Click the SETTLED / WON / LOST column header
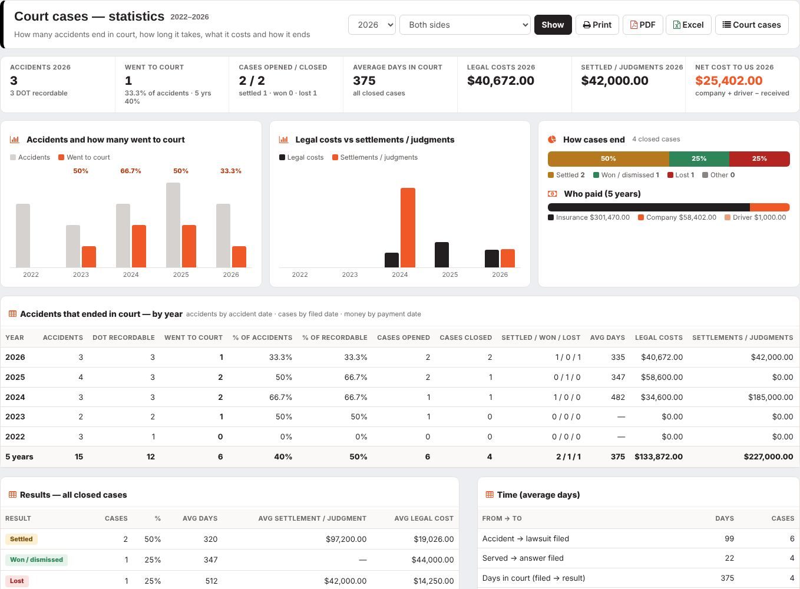This screenshot has height=589, width=800. 541,337
